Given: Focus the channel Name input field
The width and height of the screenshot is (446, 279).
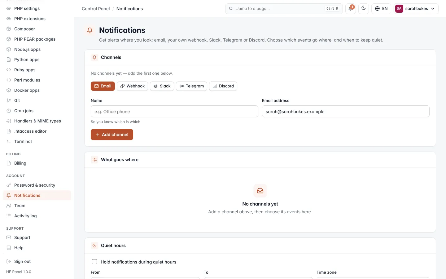Looking at the screenshot, I should click(x=174, y=111).
